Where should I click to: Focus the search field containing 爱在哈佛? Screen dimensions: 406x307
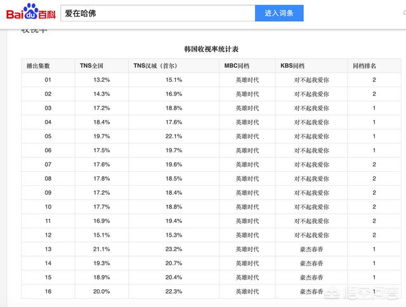tap(158, 13)
